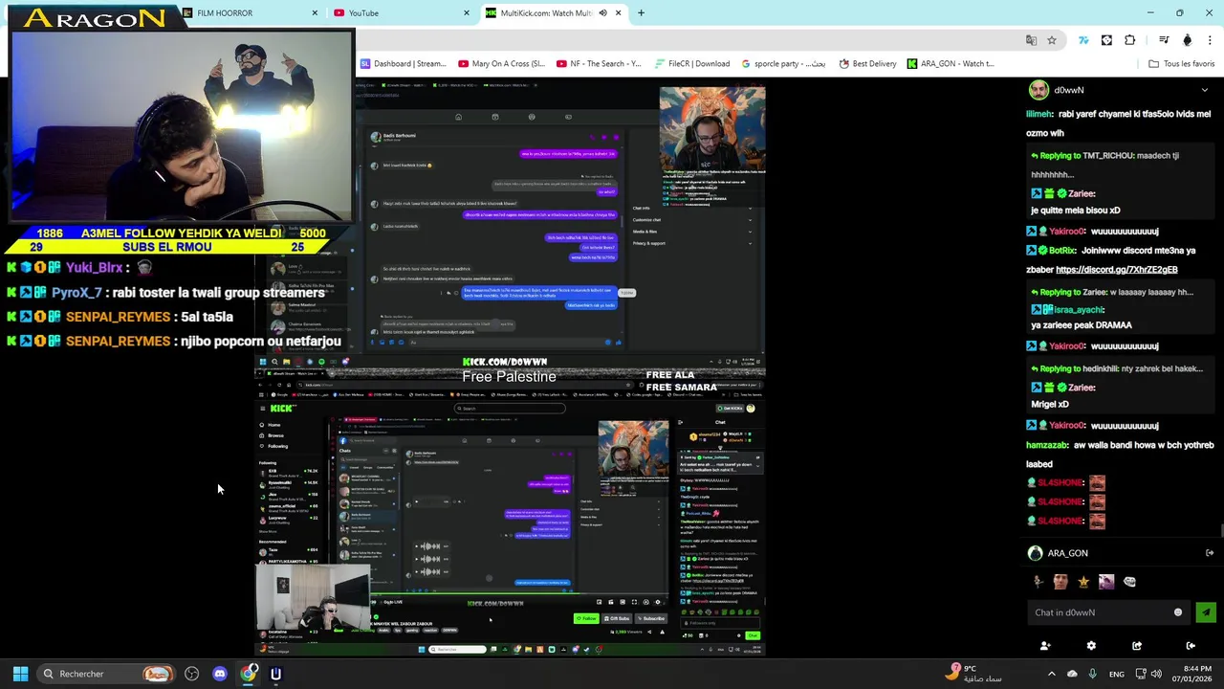
Task: Show hidden system tray icons
Action: (x=1051, y=674)
